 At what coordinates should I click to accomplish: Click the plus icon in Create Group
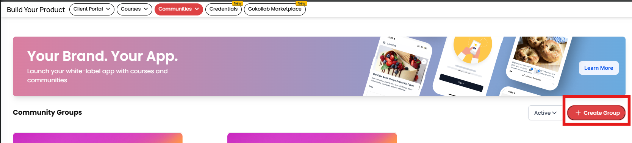(578, 113)
